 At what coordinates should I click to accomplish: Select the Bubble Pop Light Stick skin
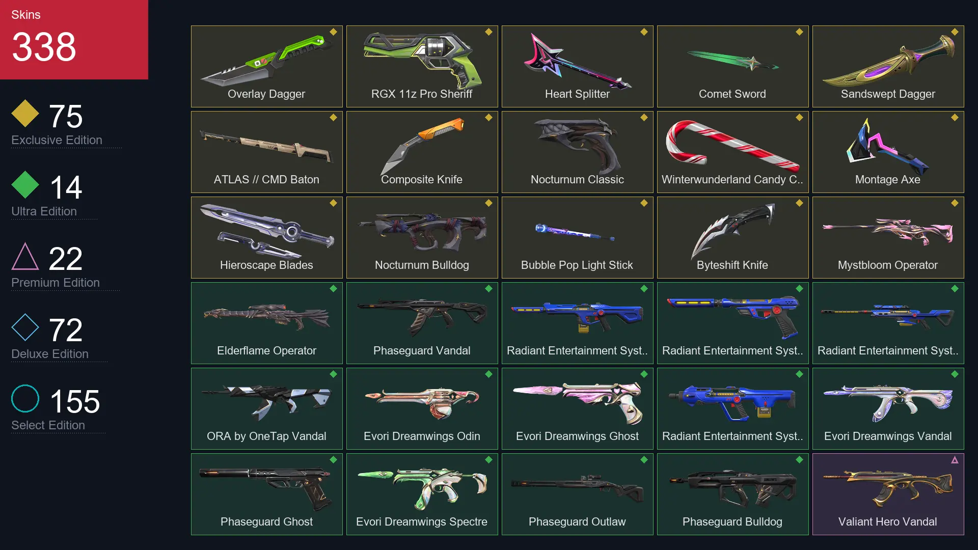coord(577,237)
